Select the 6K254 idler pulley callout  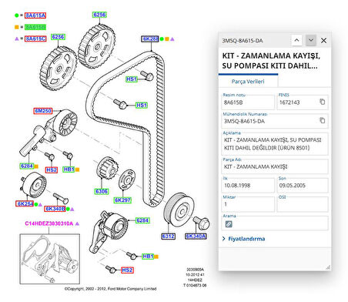pos(25,203)
